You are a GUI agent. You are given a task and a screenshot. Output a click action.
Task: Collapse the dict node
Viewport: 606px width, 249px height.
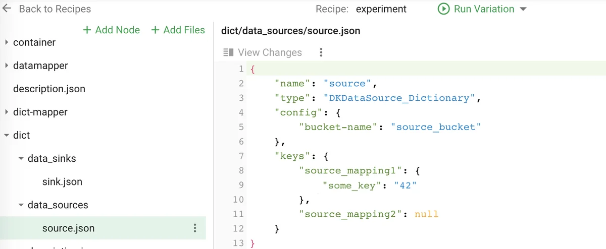7,136
